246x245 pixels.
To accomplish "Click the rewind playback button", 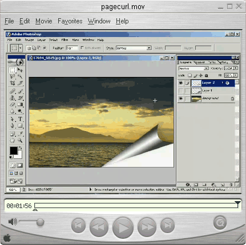I will point(99,227).
